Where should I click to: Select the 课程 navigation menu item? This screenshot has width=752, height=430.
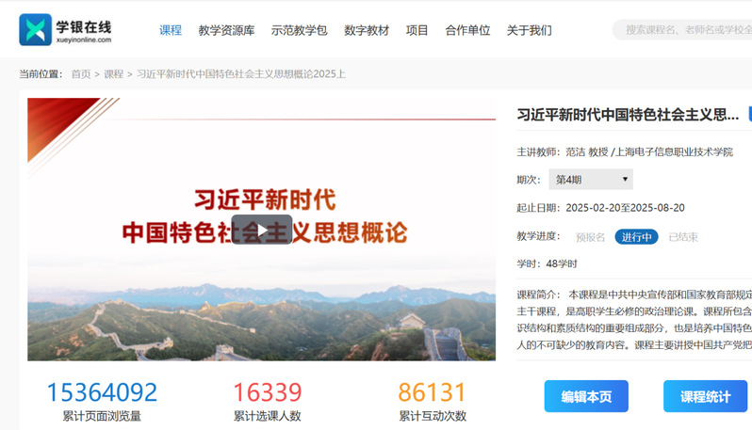coord(170,30)
